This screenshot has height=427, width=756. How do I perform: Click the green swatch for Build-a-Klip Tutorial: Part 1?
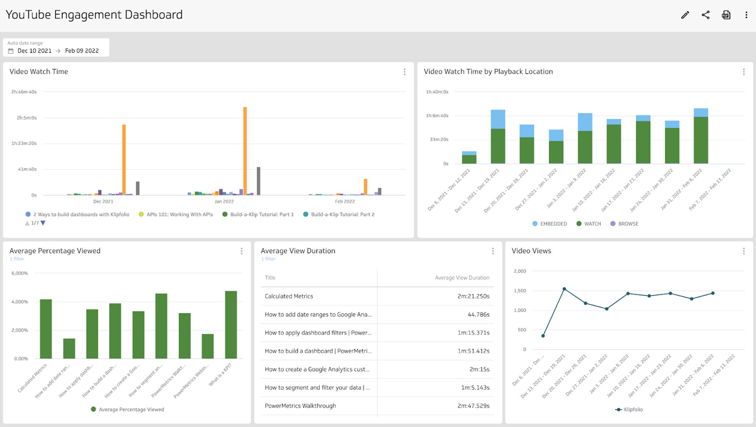coord(224,214)
